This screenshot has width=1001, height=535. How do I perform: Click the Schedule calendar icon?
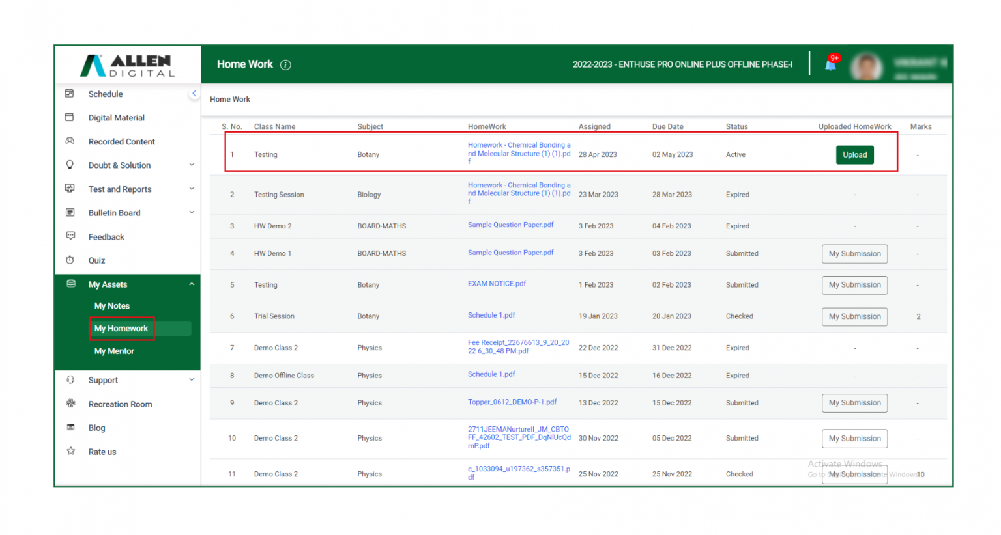pyautogui.click(x=70, y=94)
